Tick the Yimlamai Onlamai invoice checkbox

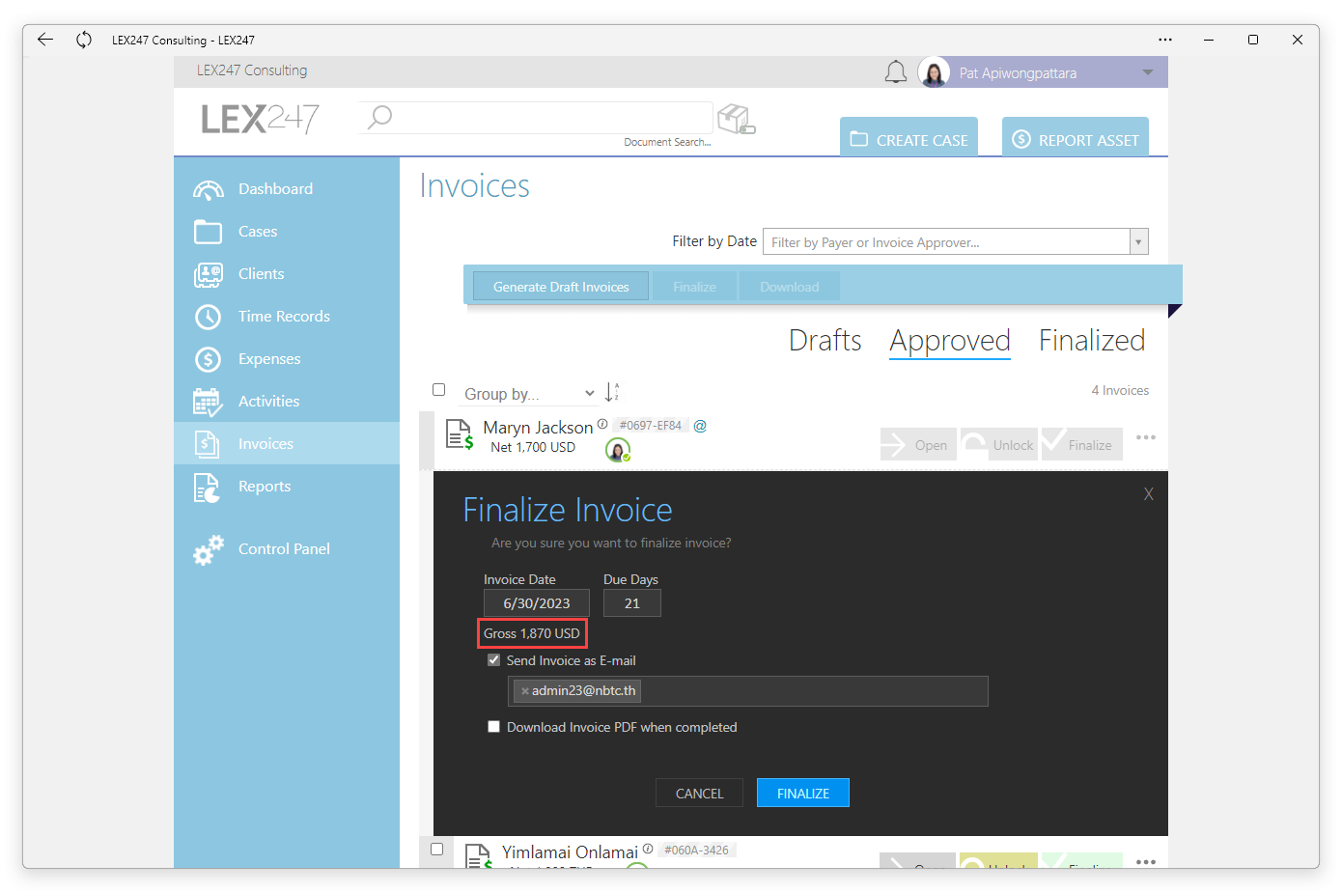pos(437,850)
